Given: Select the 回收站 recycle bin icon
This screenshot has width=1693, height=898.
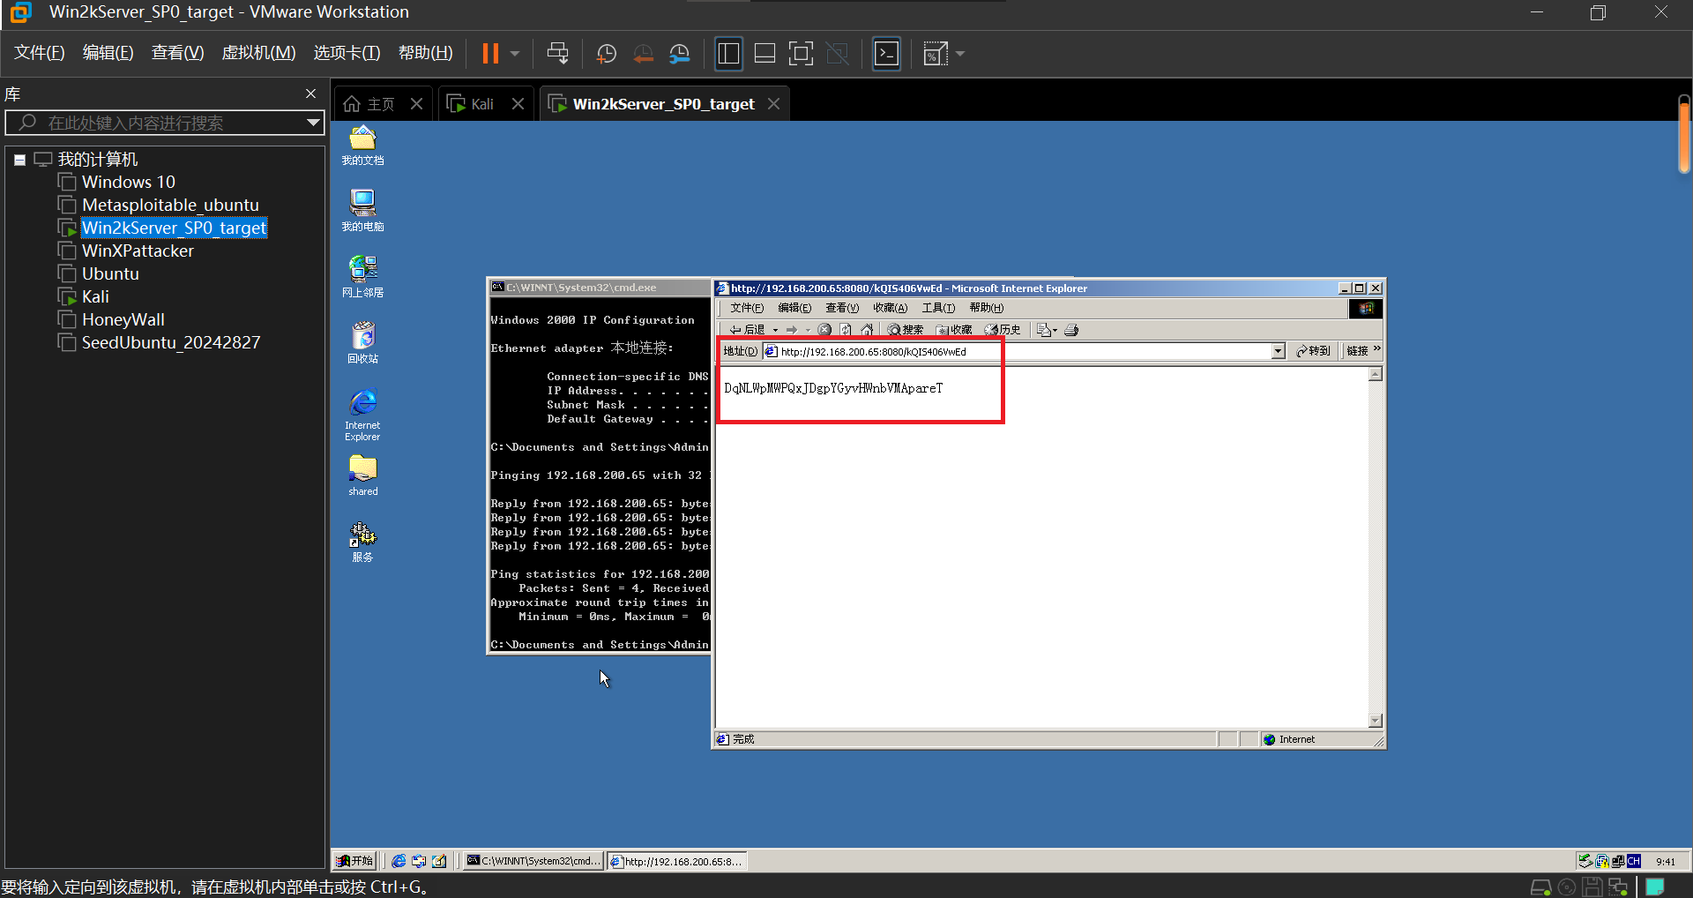Looking at the screenshot, I should click(362, 343).
